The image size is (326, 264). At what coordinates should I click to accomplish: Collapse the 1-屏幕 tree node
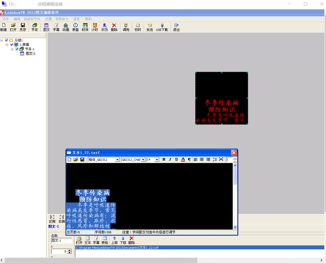[x=7, y=44]
